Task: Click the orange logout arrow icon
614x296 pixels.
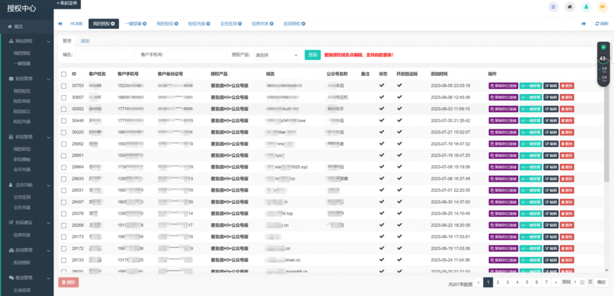Action: 602,7
